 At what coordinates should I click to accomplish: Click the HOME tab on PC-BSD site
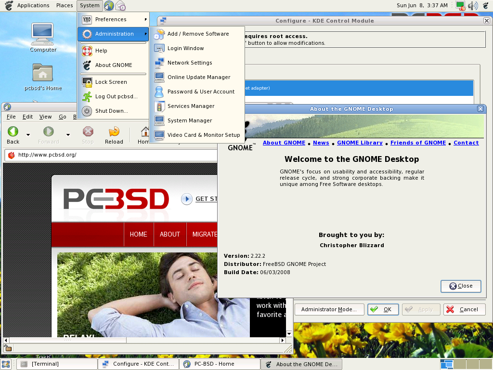tap(139, 235)
